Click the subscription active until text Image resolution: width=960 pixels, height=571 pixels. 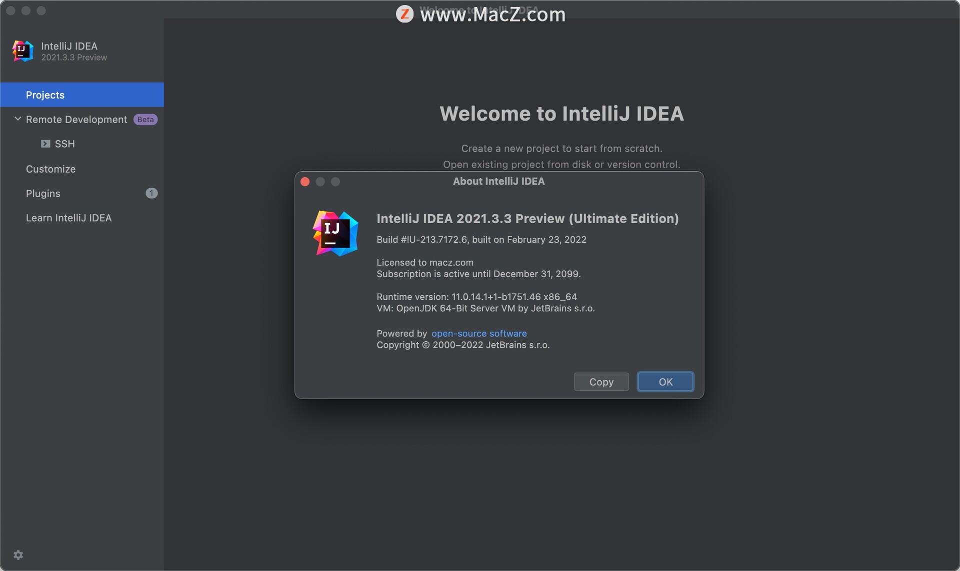click(x=478, y=274)
